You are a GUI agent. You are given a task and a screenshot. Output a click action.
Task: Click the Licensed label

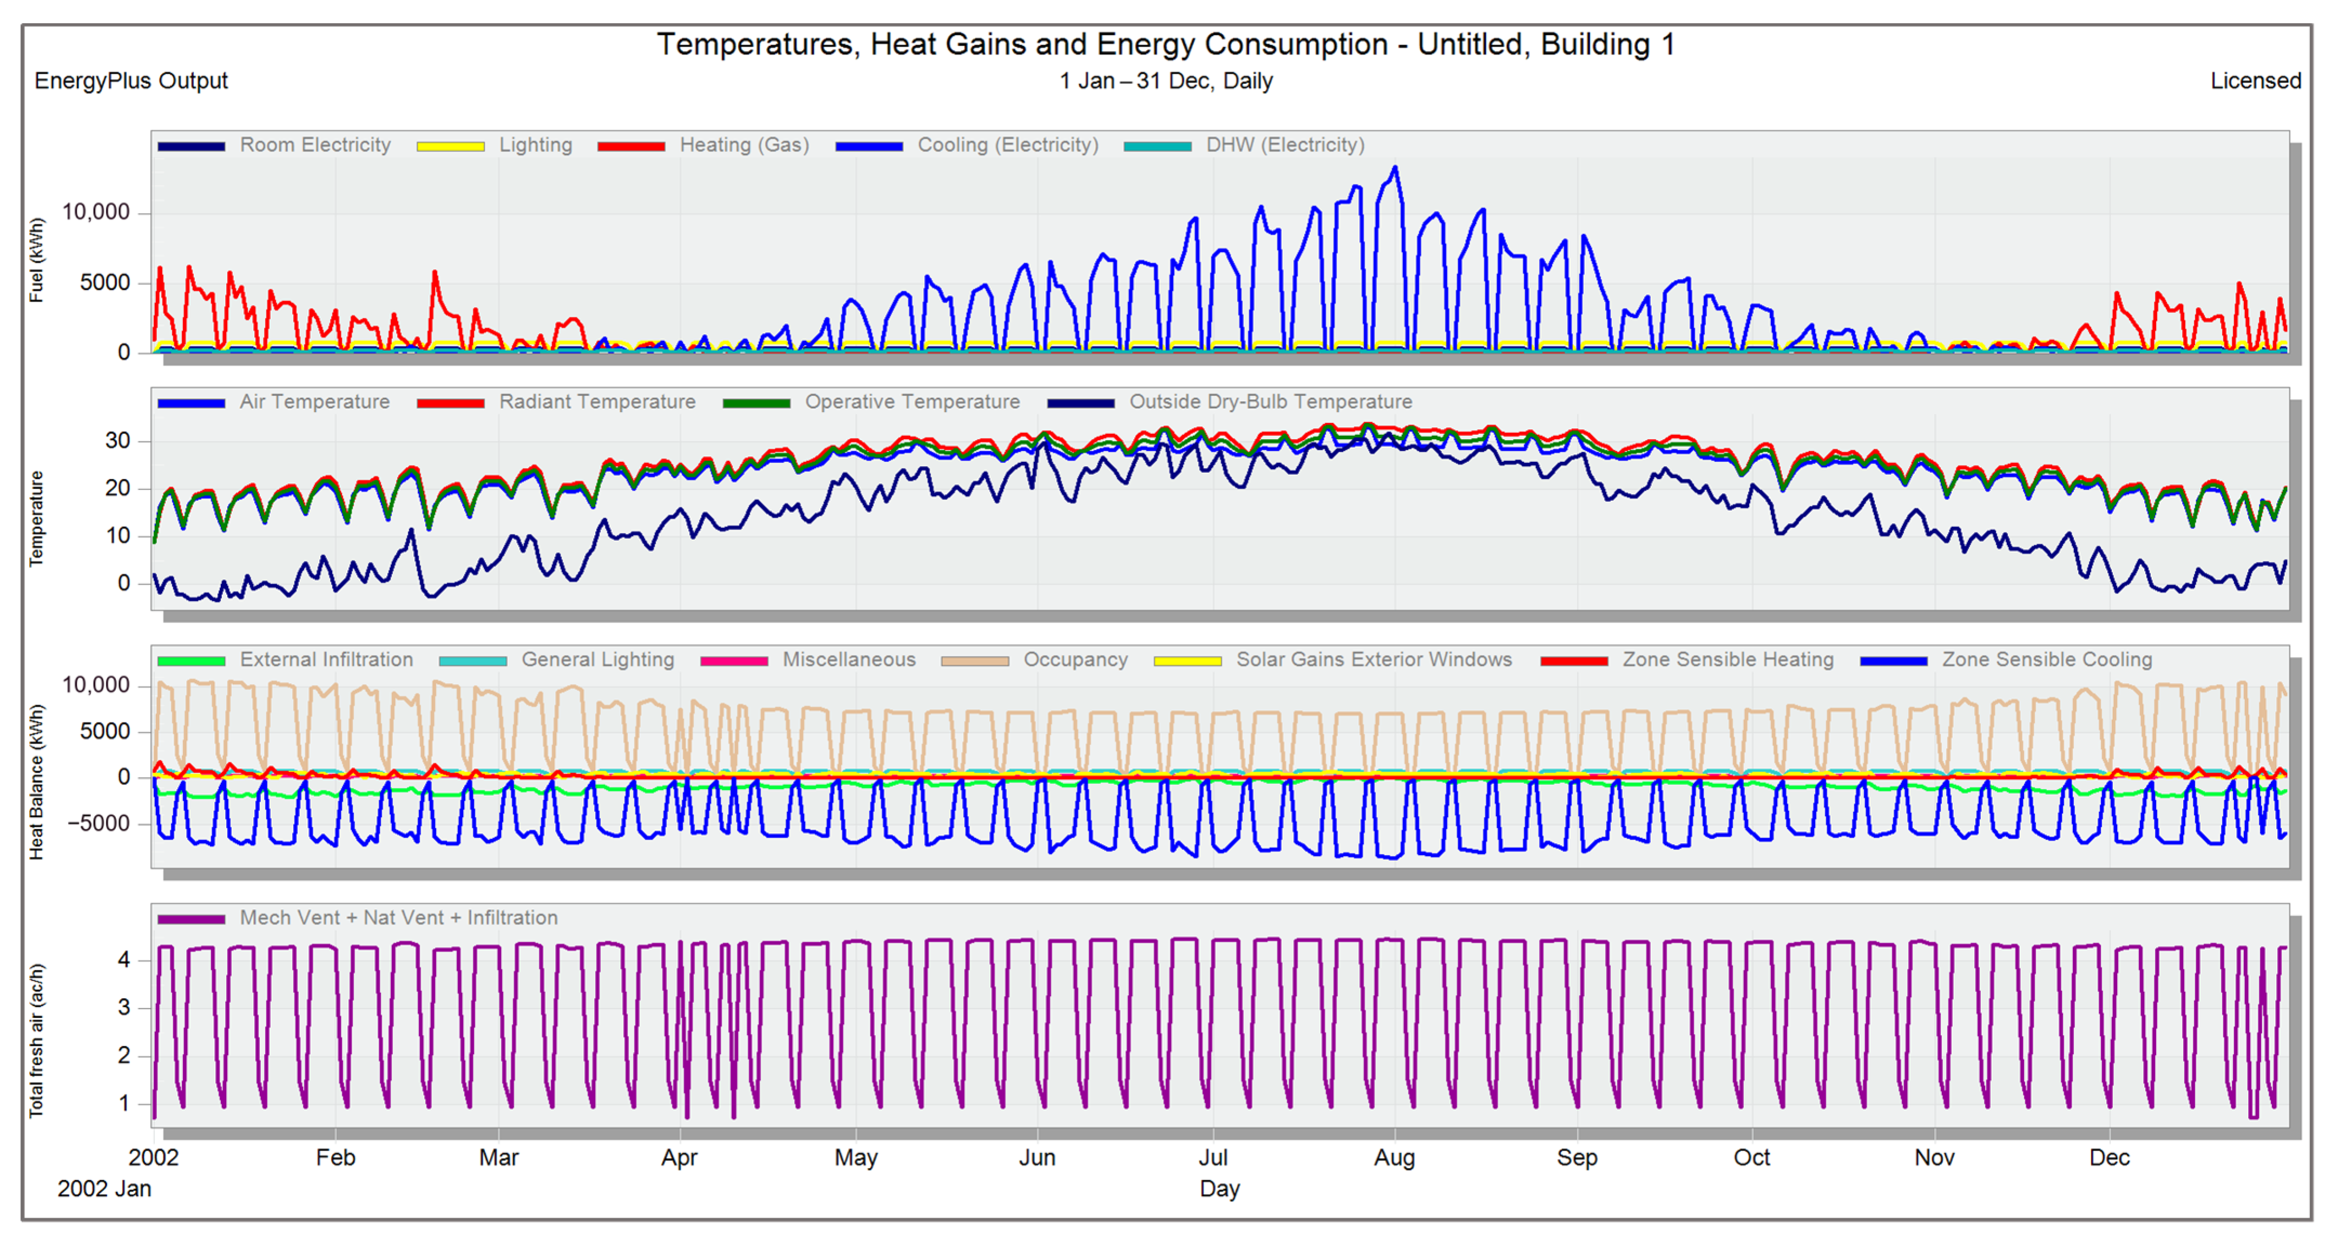click(x=2255, y=81)
